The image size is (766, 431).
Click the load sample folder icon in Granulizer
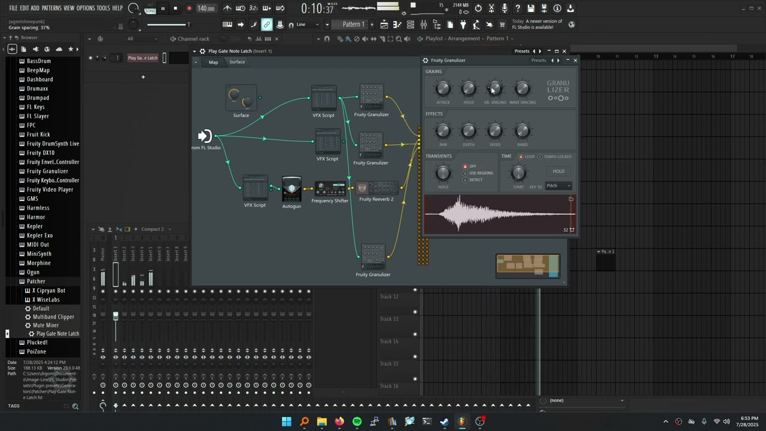571,199
